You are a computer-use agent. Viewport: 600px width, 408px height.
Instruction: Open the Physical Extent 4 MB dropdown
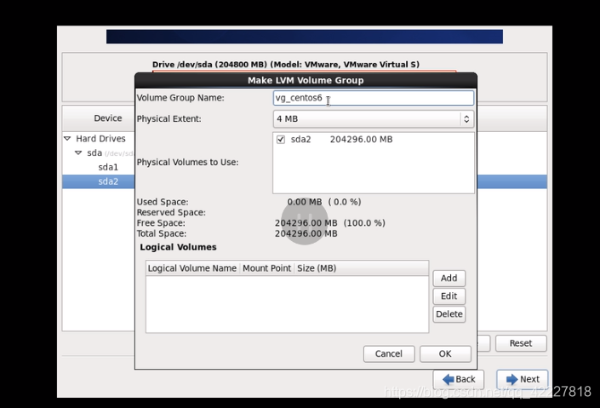pyautogui.click(x=374, y=118)
